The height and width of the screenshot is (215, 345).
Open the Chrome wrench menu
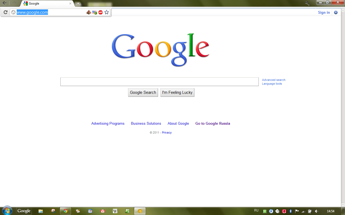pos(307,3)
